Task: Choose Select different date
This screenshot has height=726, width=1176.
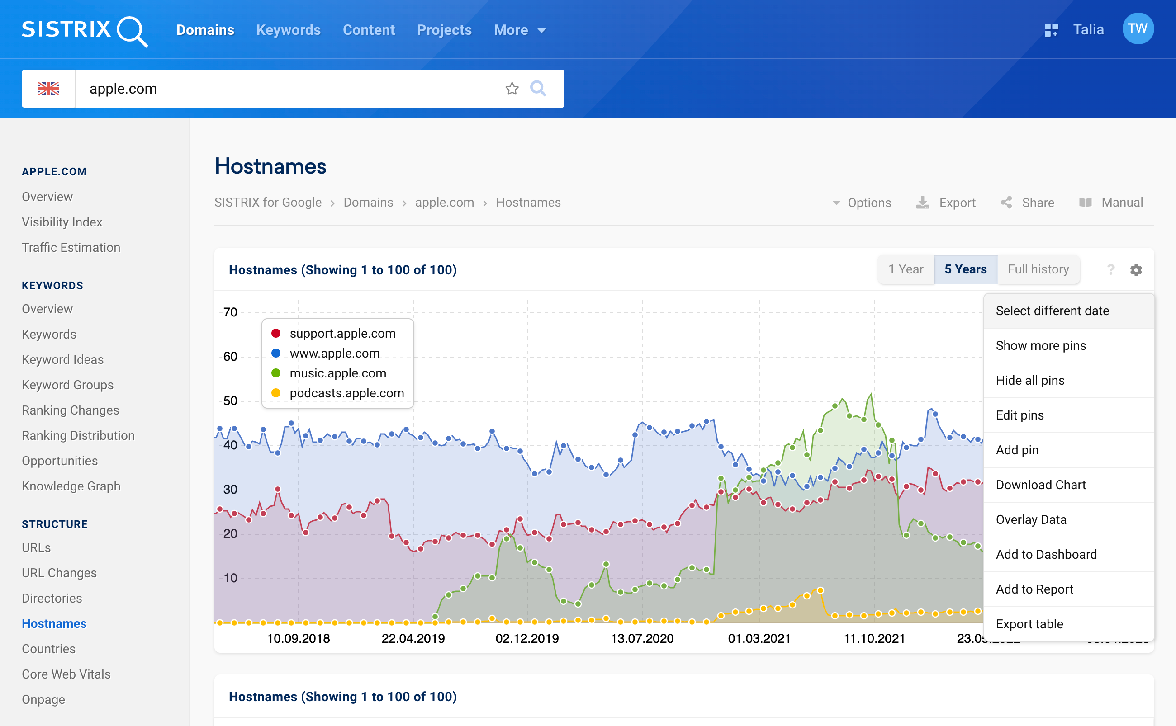Action: [x=1068, y=311]
